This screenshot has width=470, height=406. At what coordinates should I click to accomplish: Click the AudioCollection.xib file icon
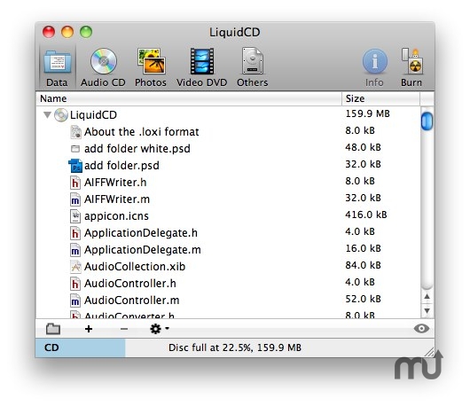point(75,267)
